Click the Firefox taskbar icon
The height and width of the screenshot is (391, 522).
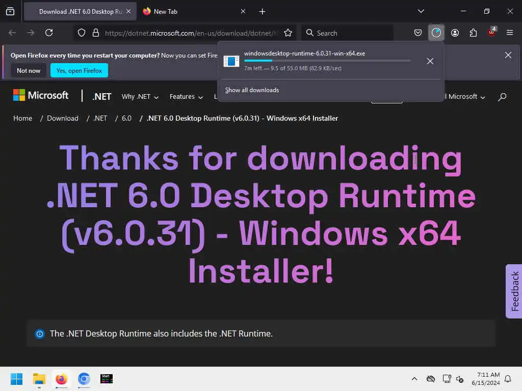(62, 379)
